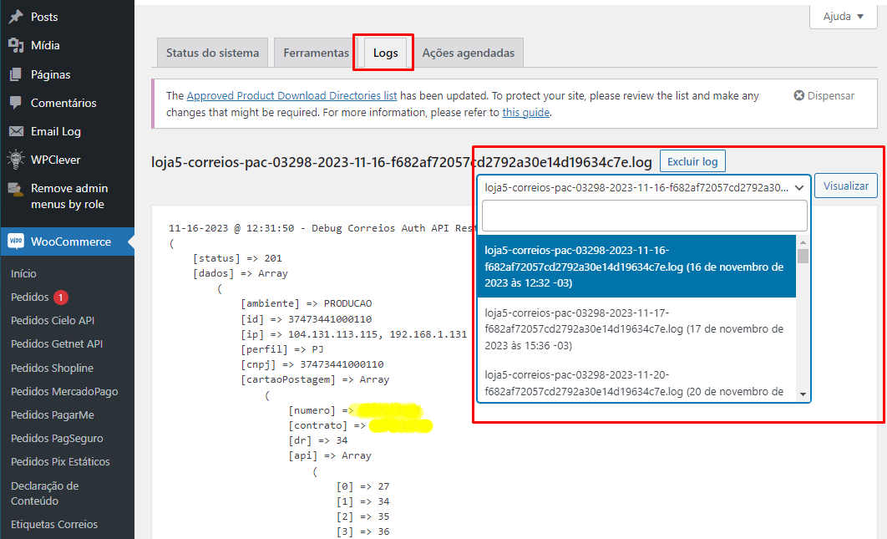This screenshot has width=887, height=539.
Task: Click the '[ambiente] => PRODUCAO' log line
Action: pyautogui.click(x=306, y=303)
